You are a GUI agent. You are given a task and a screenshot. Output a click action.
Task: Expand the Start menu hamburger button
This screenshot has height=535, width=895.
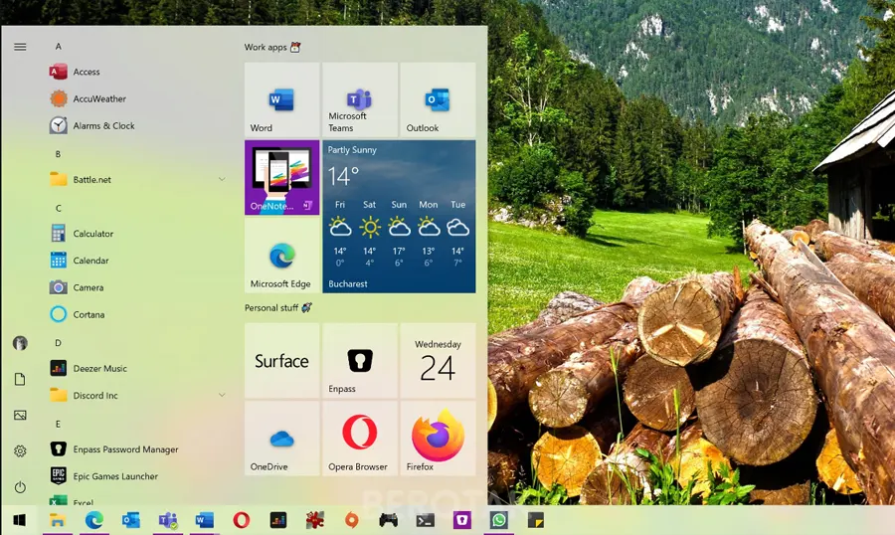(x=20, y=47)
